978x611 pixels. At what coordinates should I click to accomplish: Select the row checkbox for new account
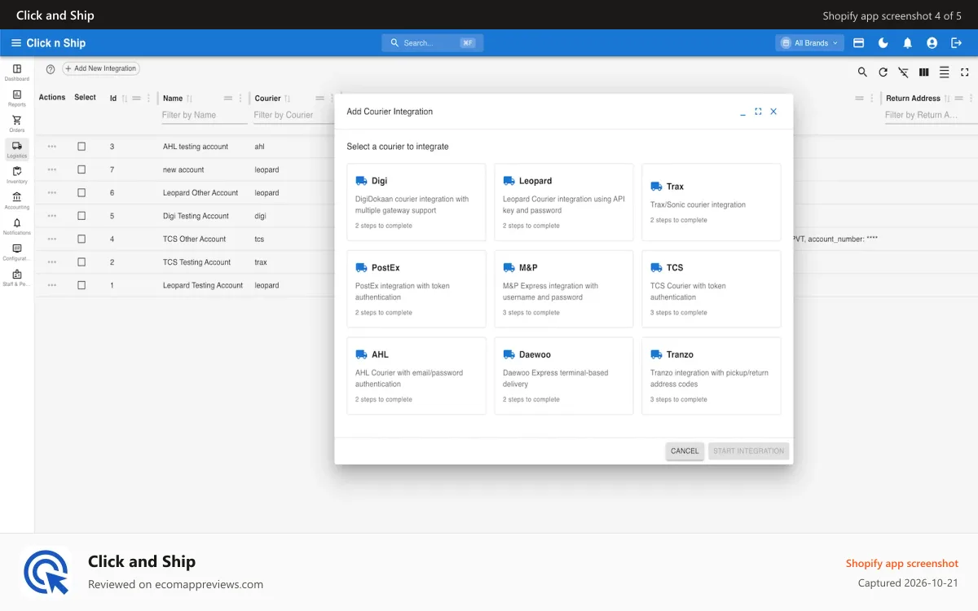(x=81, y=169)
